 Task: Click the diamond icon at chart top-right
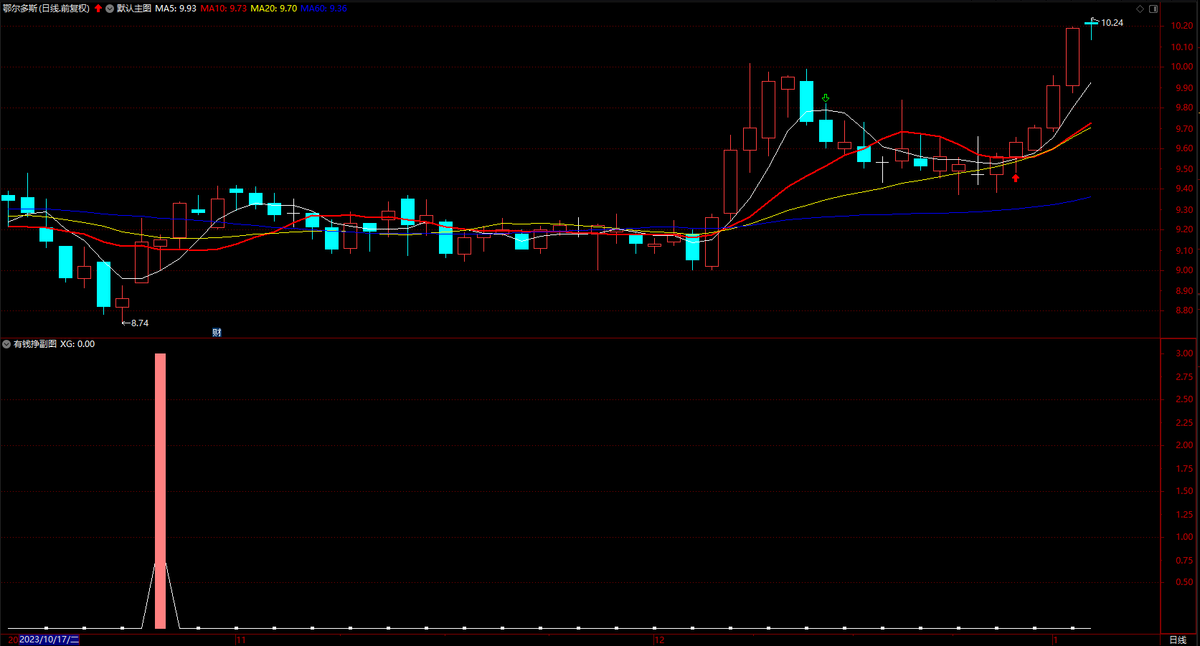1140,9
